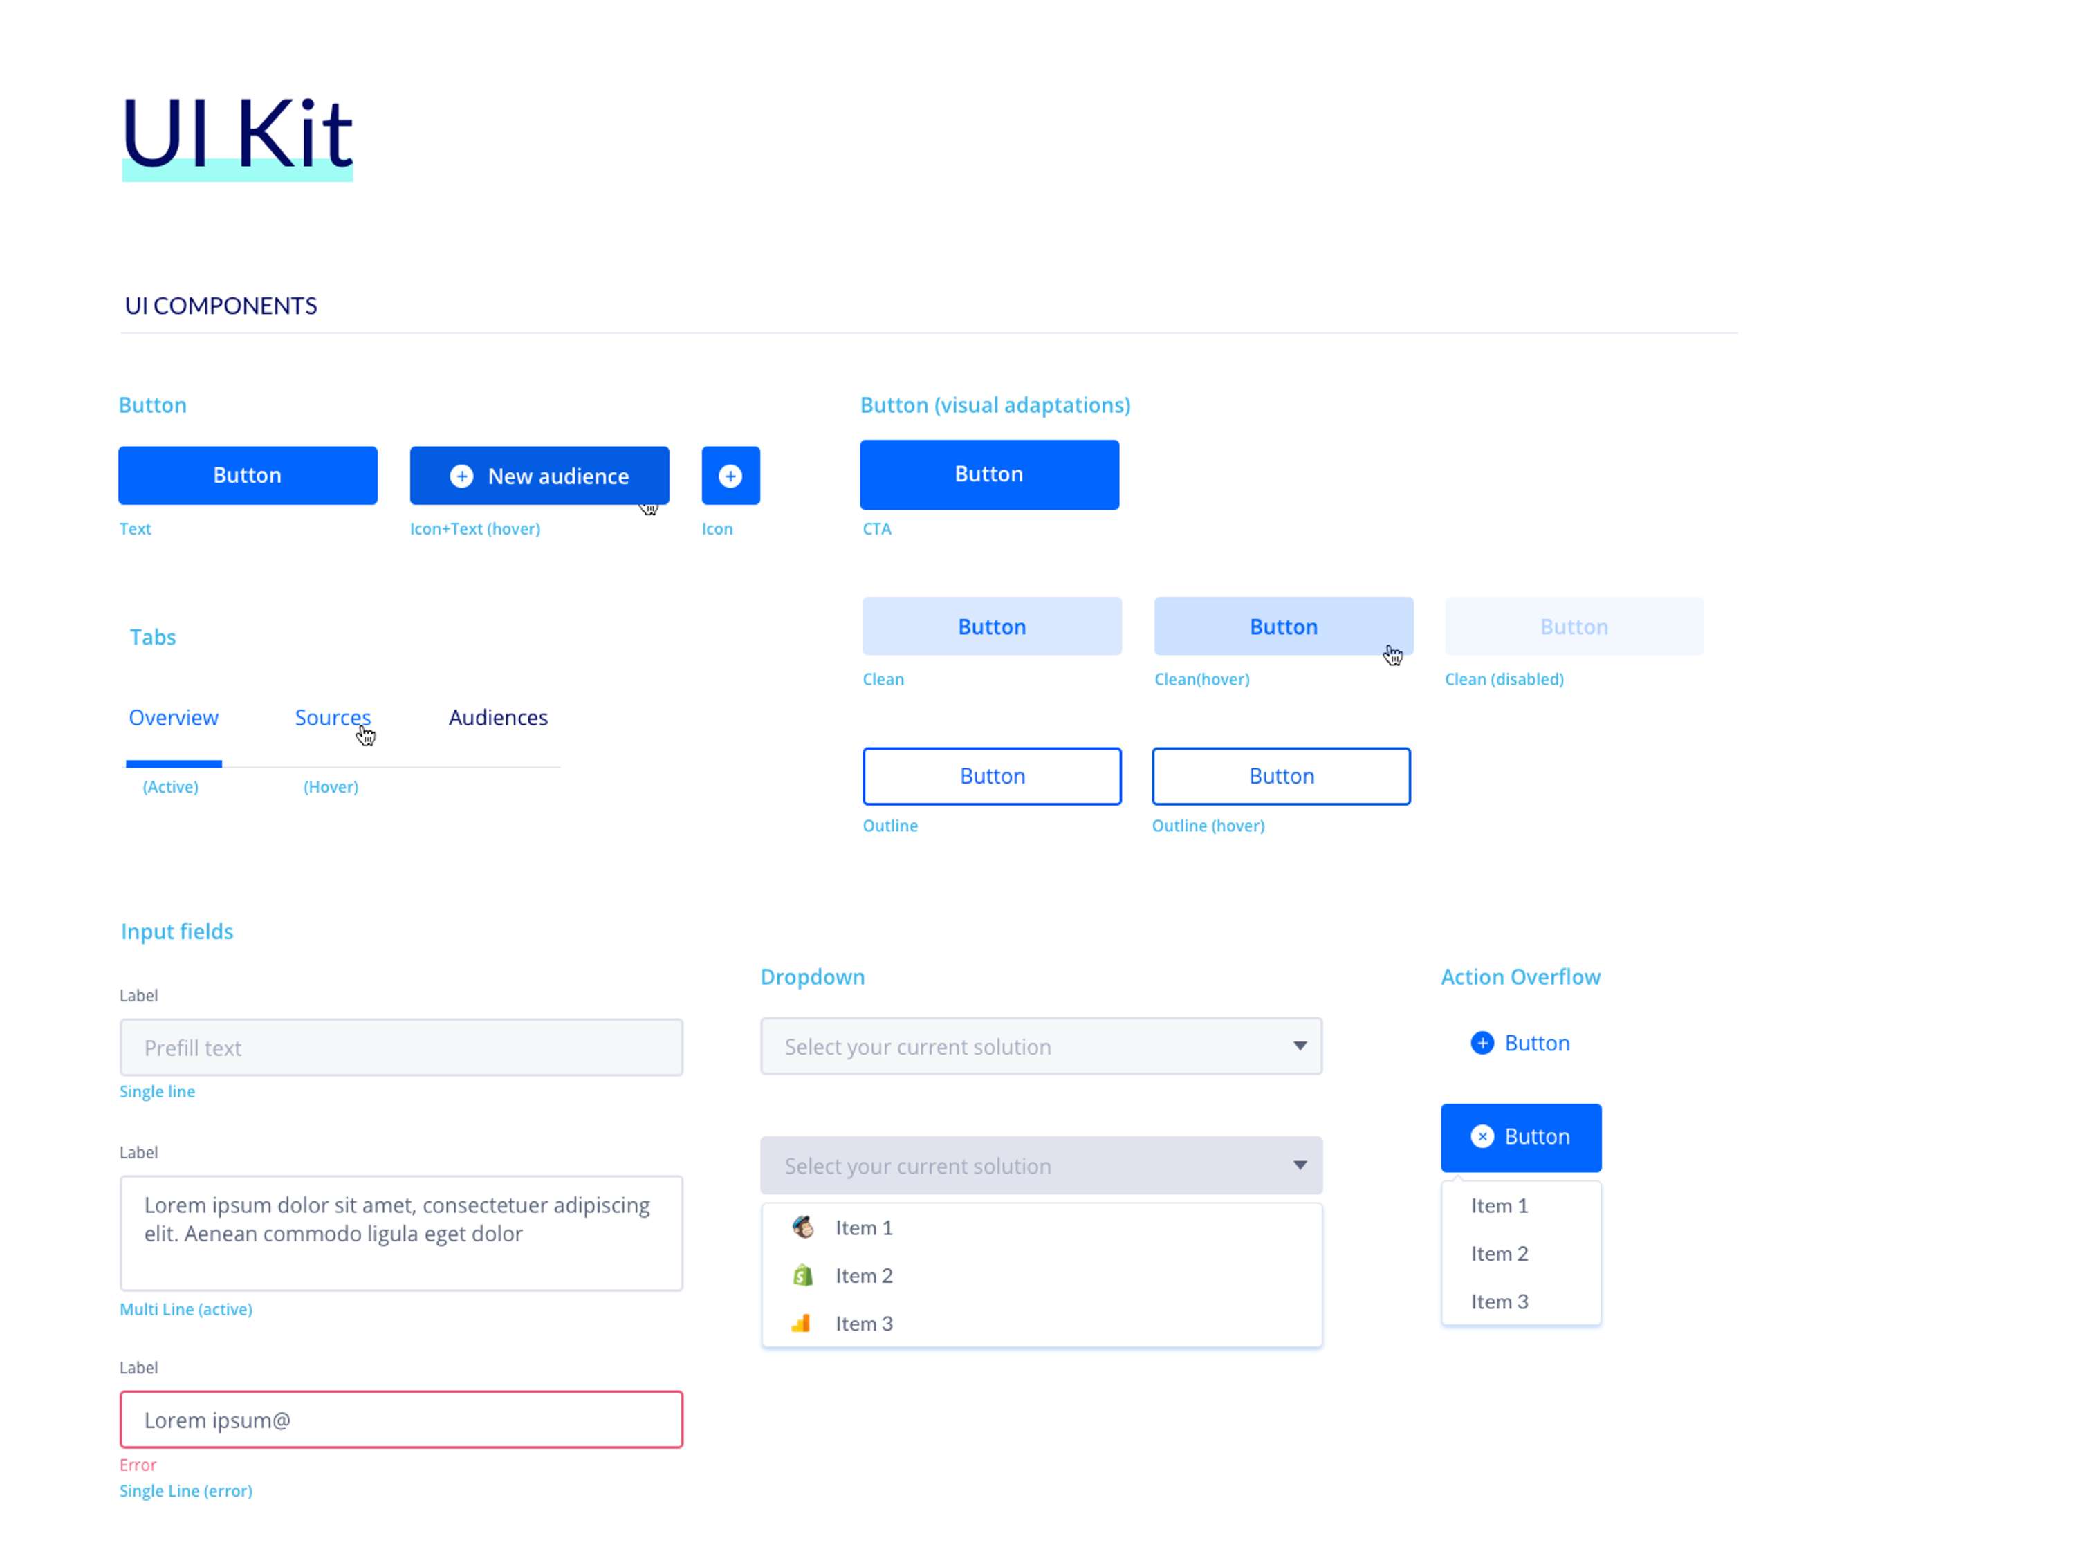Click the Lorem ipsum multi line text area

(x=401, y=1233)
